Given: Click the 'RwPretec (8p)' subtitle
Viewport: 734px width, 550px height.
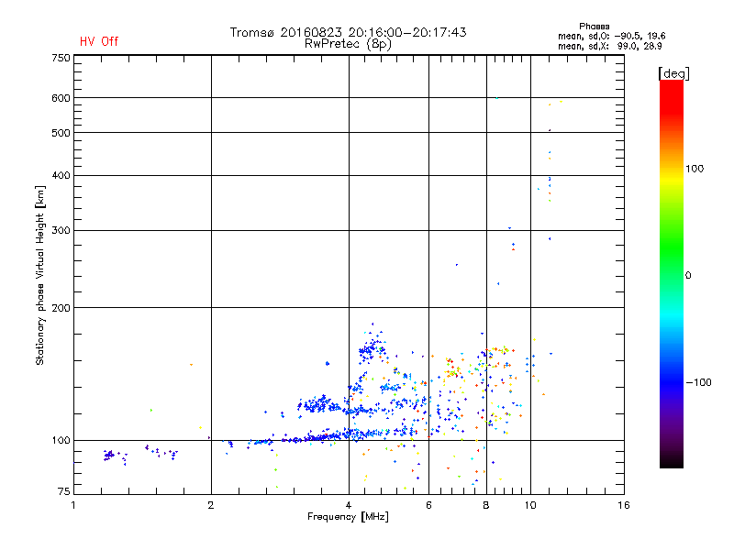Looking at the screenshot, I should 348,44.
